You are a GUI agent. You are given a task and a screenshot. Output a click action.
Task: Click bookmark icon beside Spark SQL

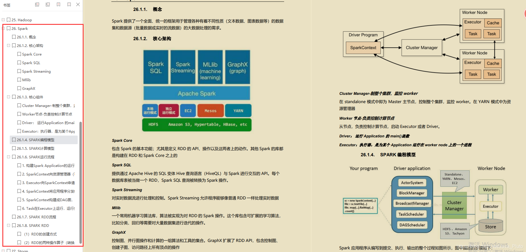(x=19, y=63)
